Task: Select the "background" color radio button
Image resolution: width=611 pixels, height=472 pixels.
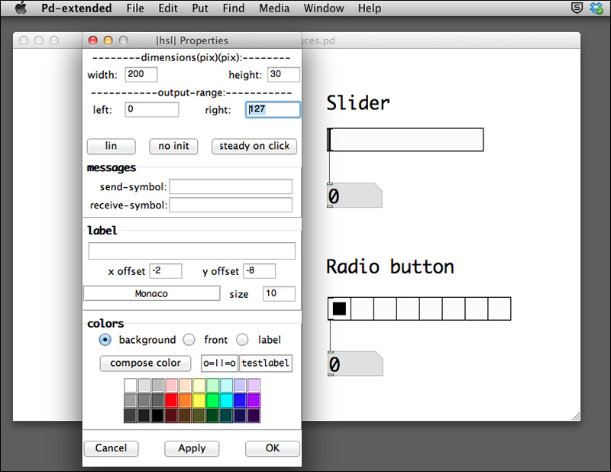Action: coord(105,340)
